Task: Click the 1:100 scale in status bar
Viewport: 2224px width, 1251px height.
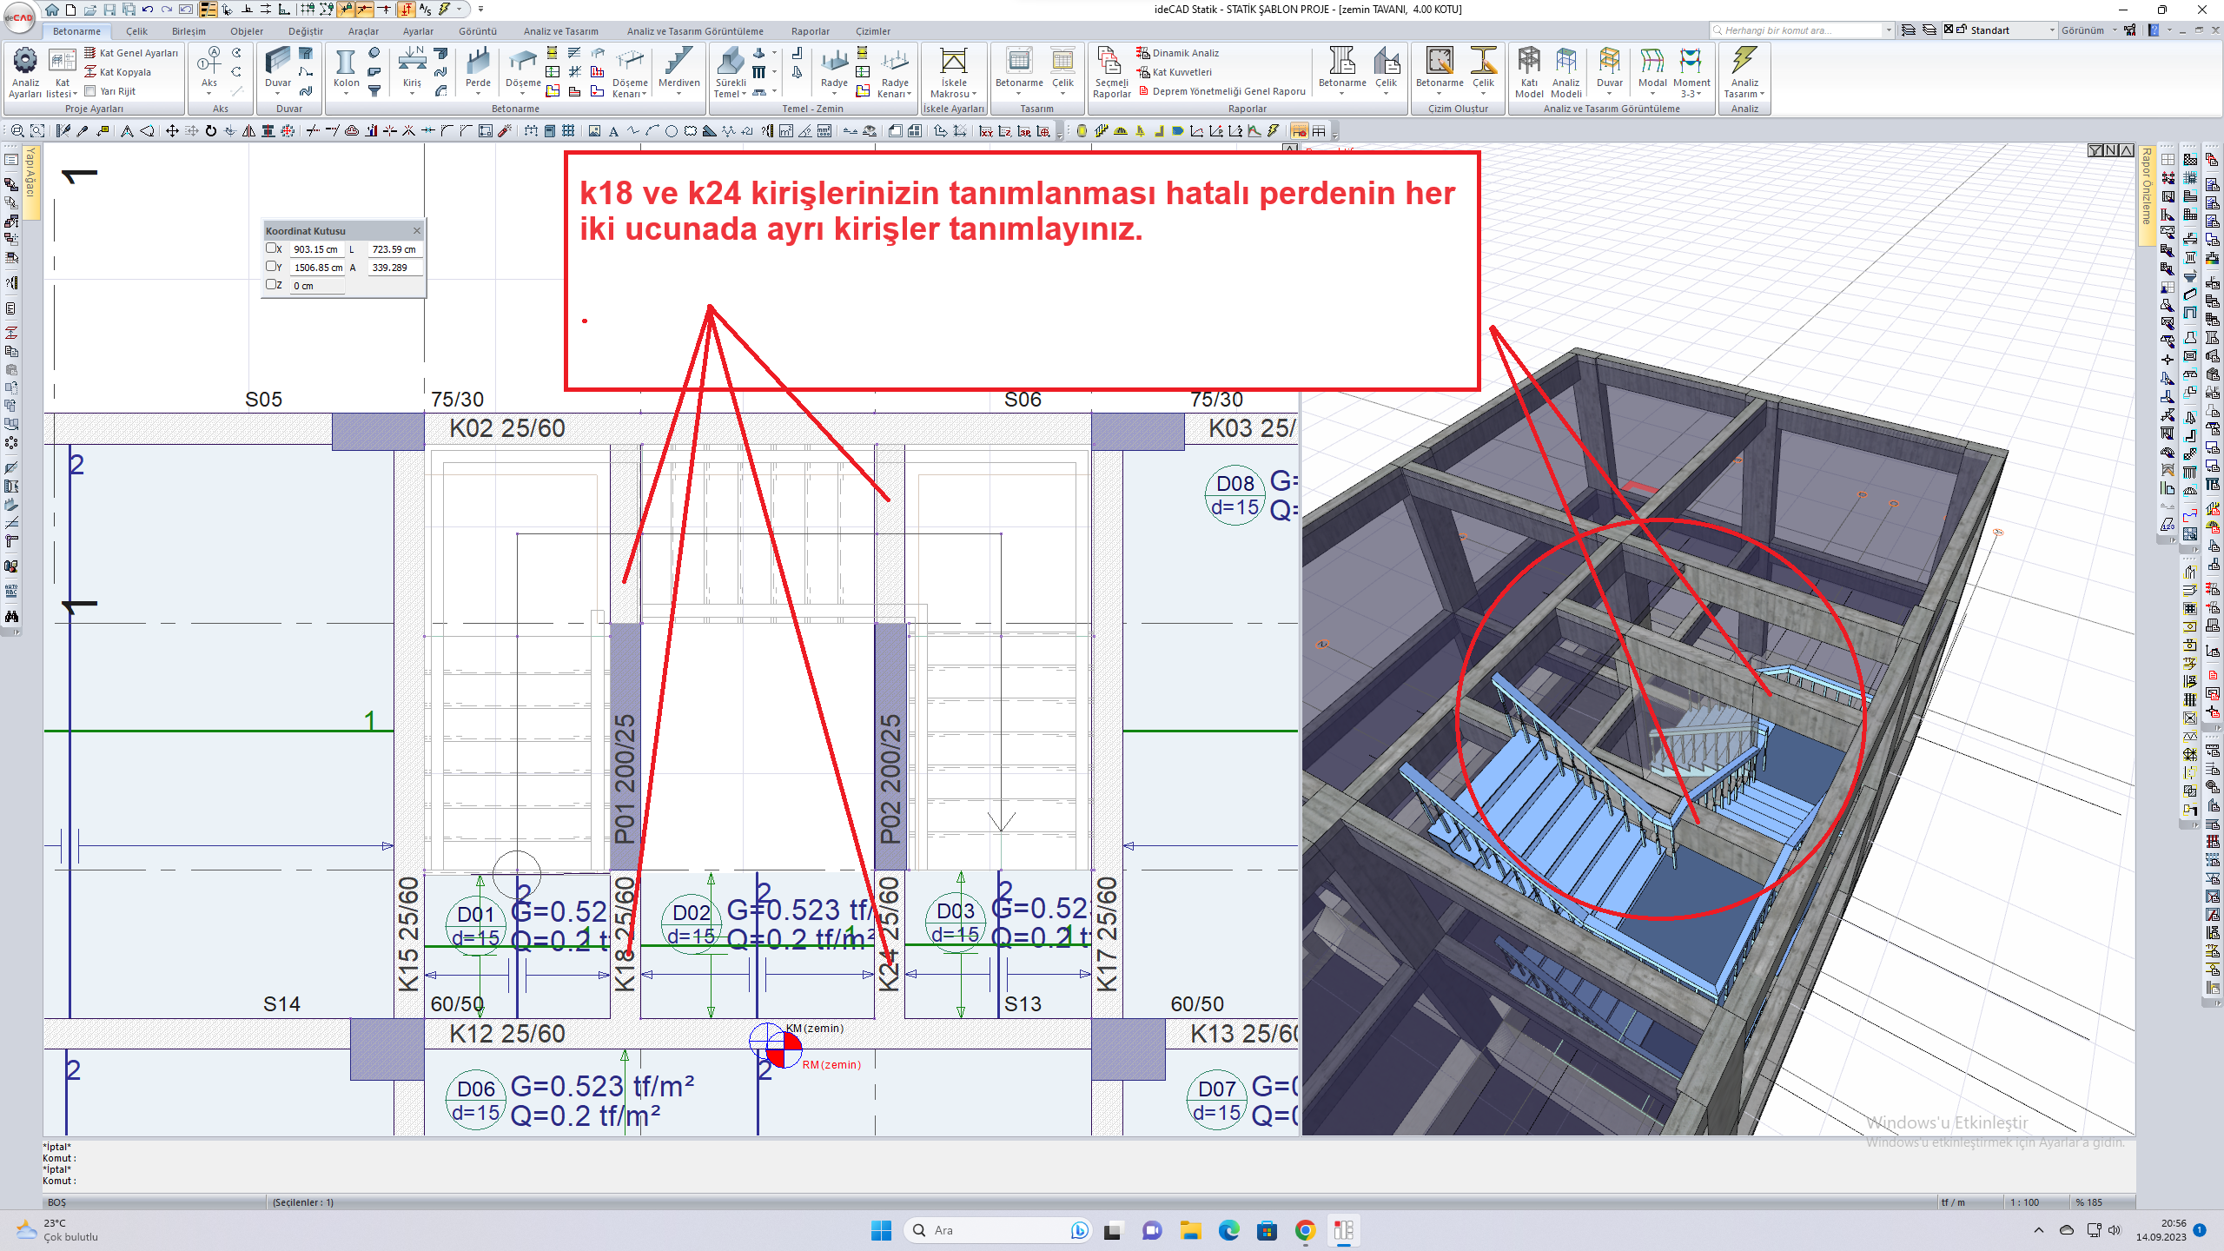Action: (2024, 1202)
